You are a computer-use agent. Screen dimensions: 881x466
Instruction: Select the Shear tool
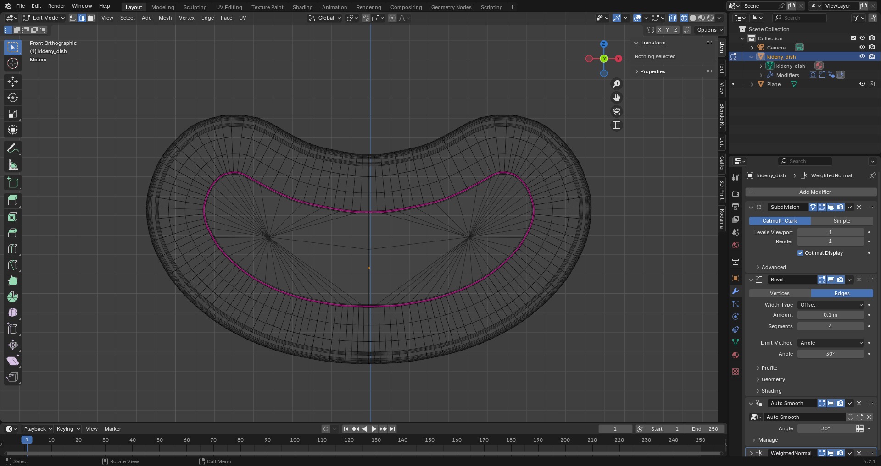pos(13,361)
